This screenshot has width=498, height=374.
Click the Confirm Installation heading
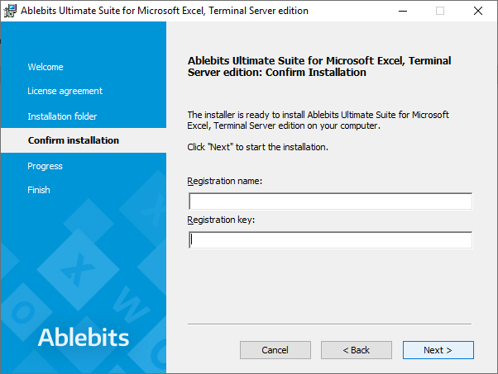[319, 66]
